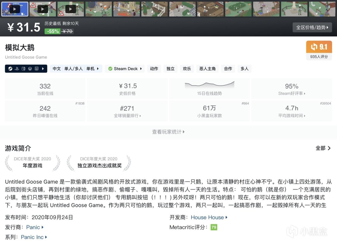Click the green Steam Deck verified checkmark
Image resolution: width=337 pixels, height=244 pixels.
click(110, 69)
